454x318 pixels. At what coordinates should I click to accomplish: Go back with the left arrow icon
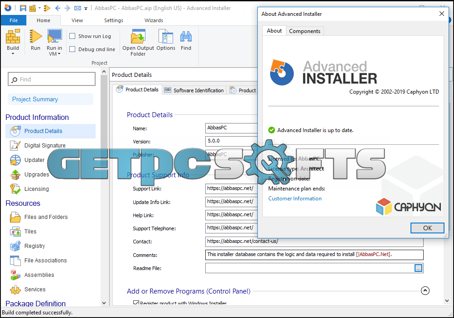pos(58,8)
